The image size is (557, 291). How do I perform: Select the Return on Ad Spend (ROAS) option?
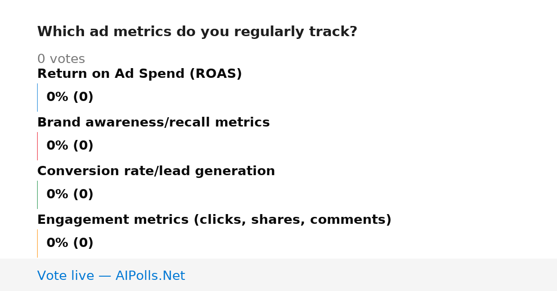(x=139, y=74)
